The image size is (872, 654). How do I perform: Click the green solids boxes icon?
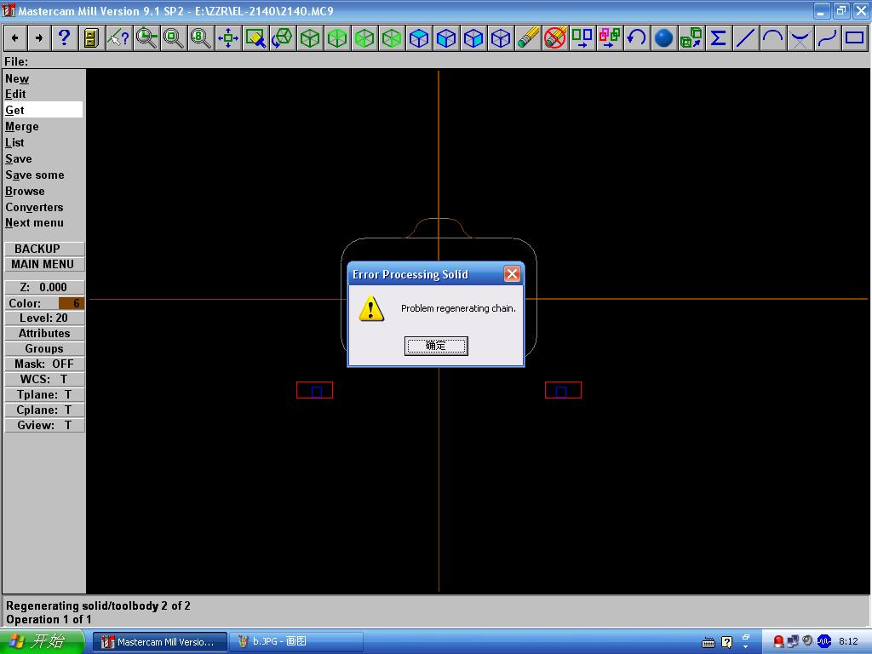[x=691, y=38]
